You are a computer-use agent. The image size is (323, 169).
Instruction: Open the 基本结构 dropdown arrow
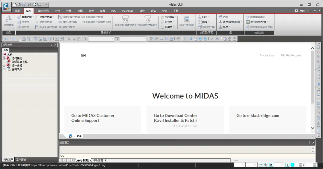click(33, 17)
